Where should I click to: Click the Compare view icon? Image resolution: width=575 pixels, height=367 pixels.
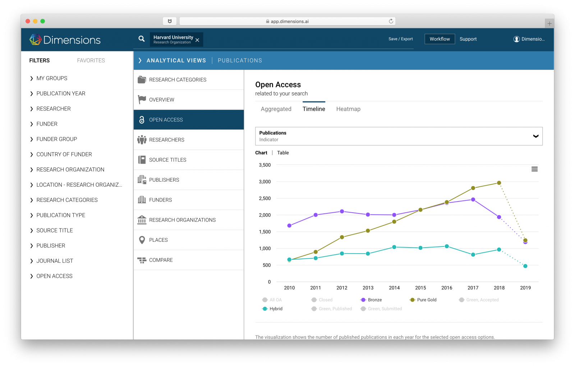pos(142,260)
